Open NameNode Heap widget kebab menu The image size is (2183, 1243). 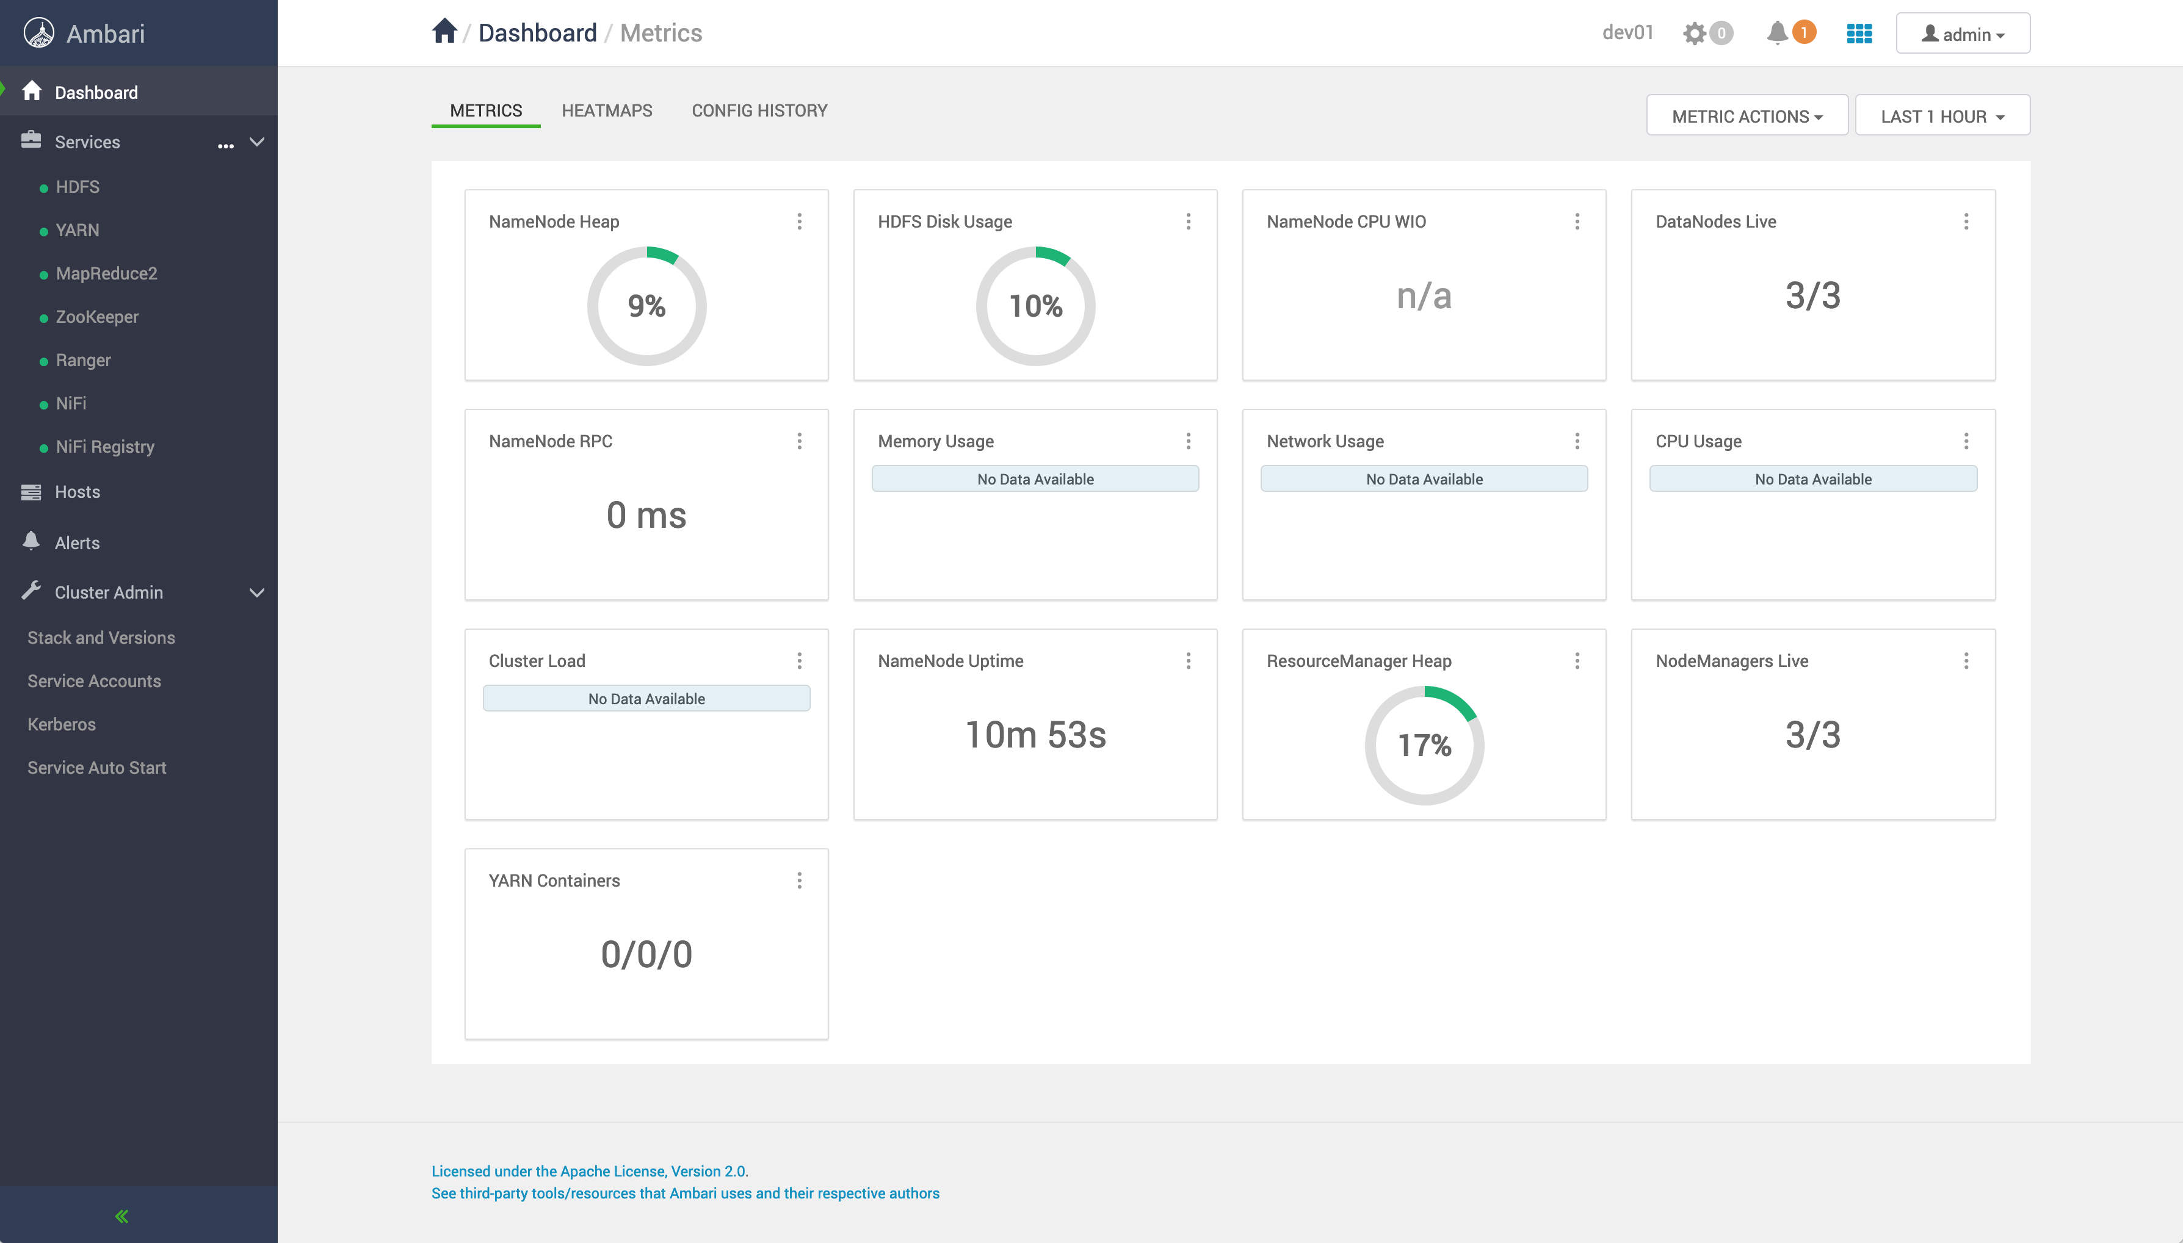click(800, 221)
